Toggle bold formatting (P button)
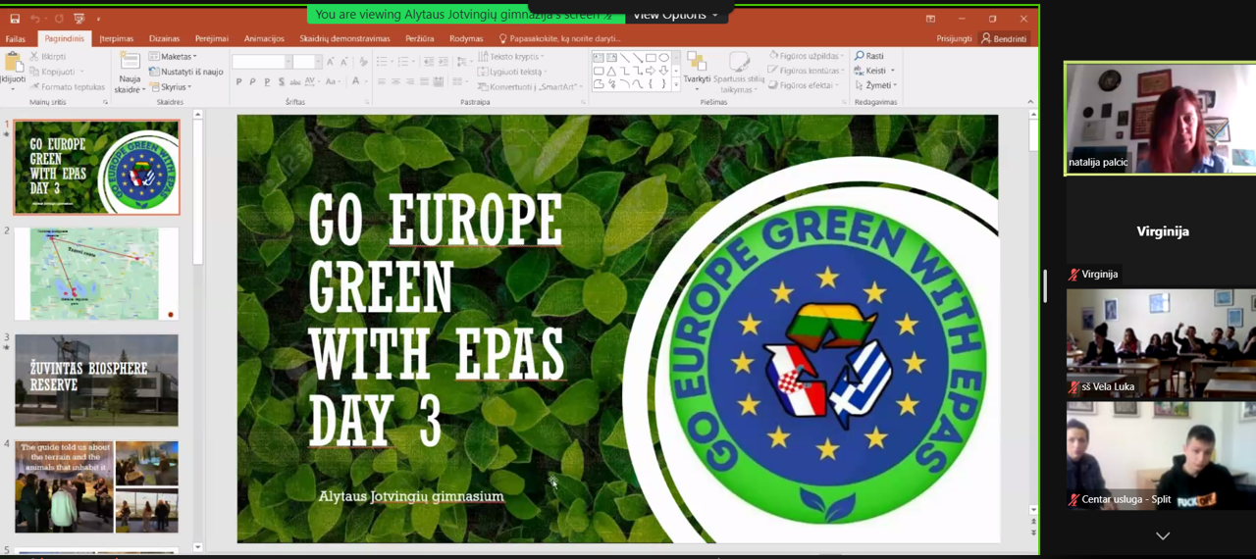 coord(238,82)
